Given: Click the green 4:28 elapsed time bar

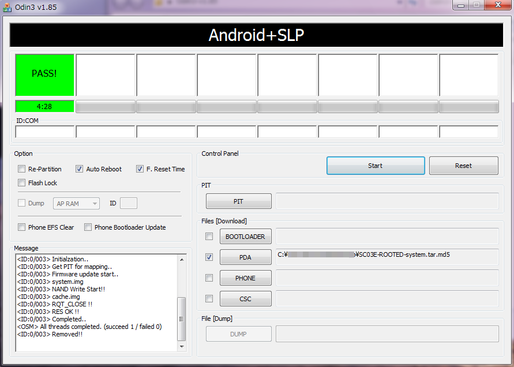Looking at the screenshot, I should click(44, 107).
